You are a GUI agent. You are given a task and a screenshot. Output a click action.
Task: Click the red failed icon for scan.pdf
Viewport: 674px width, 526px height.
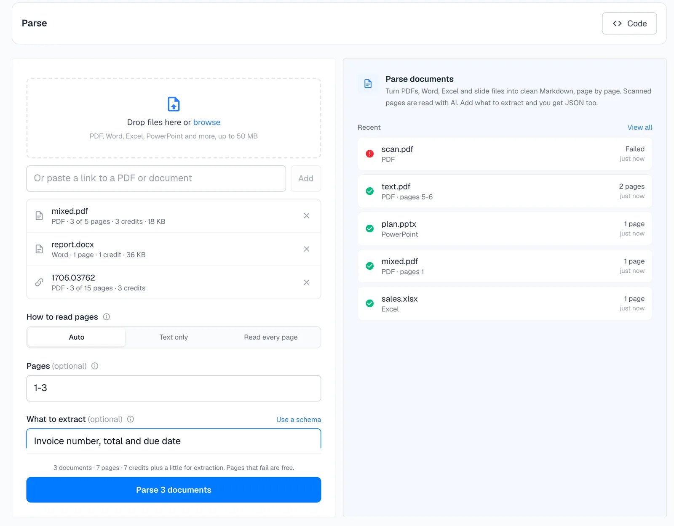[x=369, y=154]
